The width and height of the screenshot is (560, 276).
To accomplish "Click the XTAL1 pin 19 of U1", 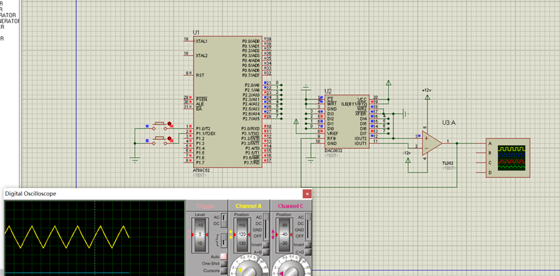I will [x=188, y=41].
